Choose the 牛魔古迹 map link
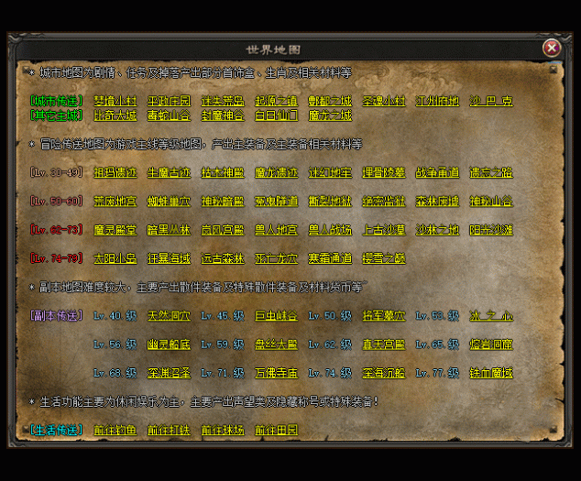 click(169, 172)
